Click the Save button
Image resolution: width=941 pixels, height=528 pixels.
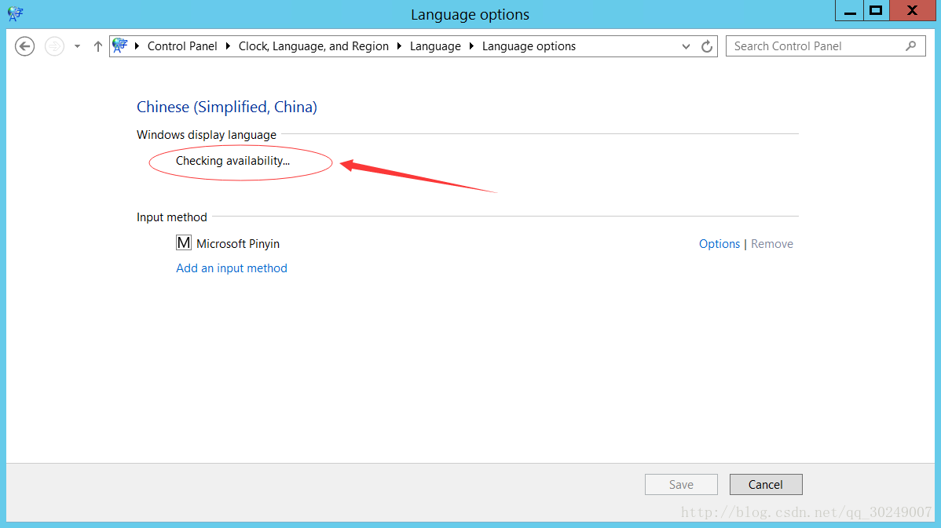pos(681,485)
